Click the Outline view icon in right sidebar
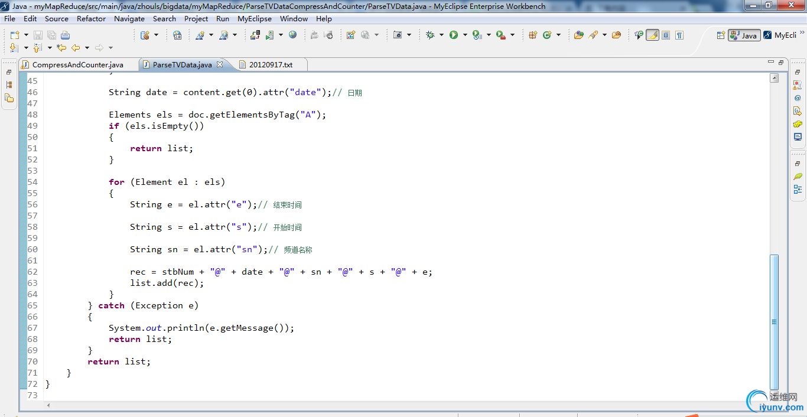 [x=798, y=189]
